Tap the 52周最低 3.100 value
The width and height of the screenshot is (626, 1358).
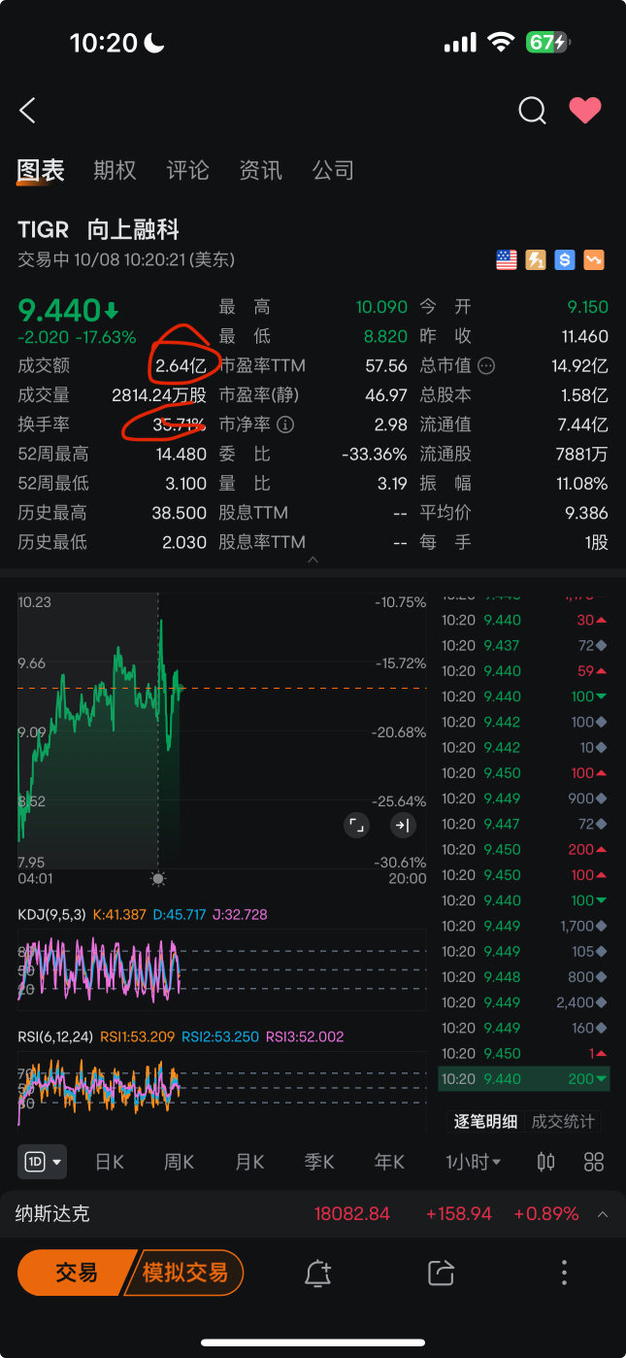pos(186,484)
